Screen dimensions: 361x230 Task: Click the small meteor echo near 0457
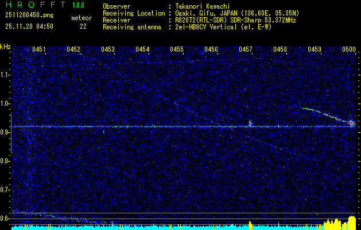click(x=250, y=123)
